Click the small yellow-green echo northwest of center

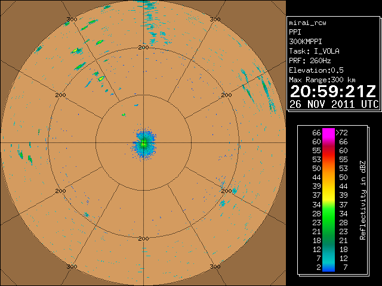(x=124, y=114)
